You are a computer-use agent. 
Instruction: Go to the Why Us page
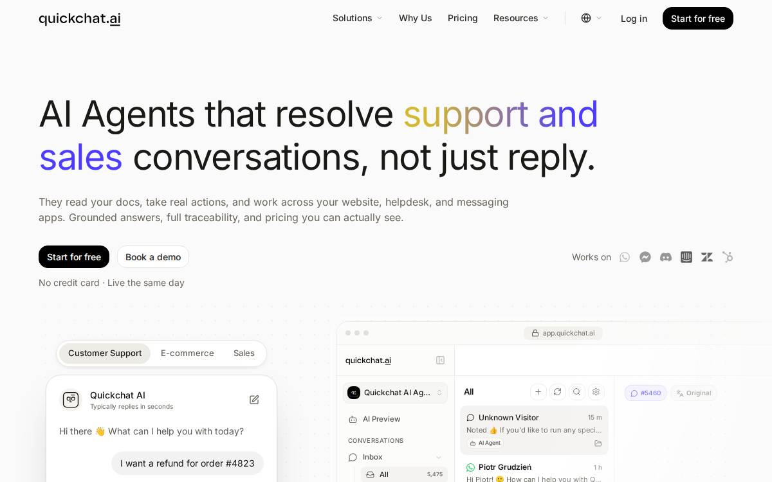pyautogui.click(x=416, y=18)
